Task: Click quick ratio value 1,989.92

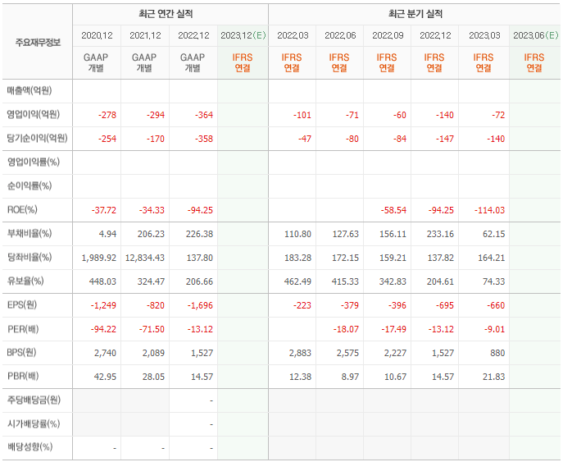Action: click(98, 258)
